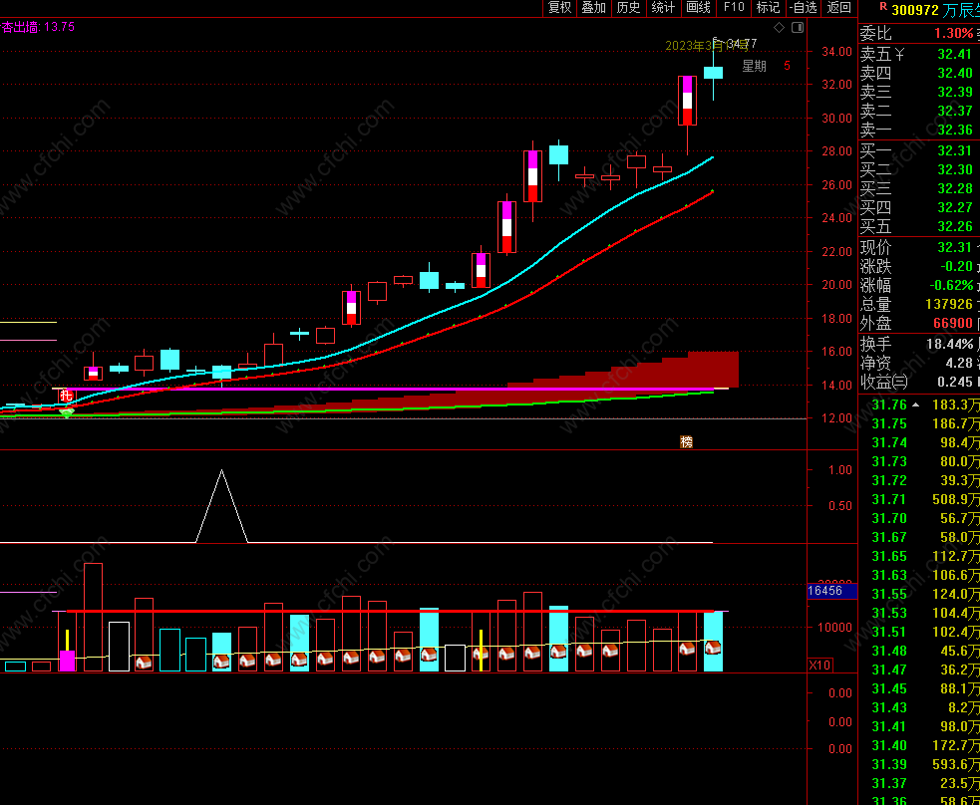Click the up triangle beside 31.76
This screenshot has width=980, height=805.
click(915, 404)
